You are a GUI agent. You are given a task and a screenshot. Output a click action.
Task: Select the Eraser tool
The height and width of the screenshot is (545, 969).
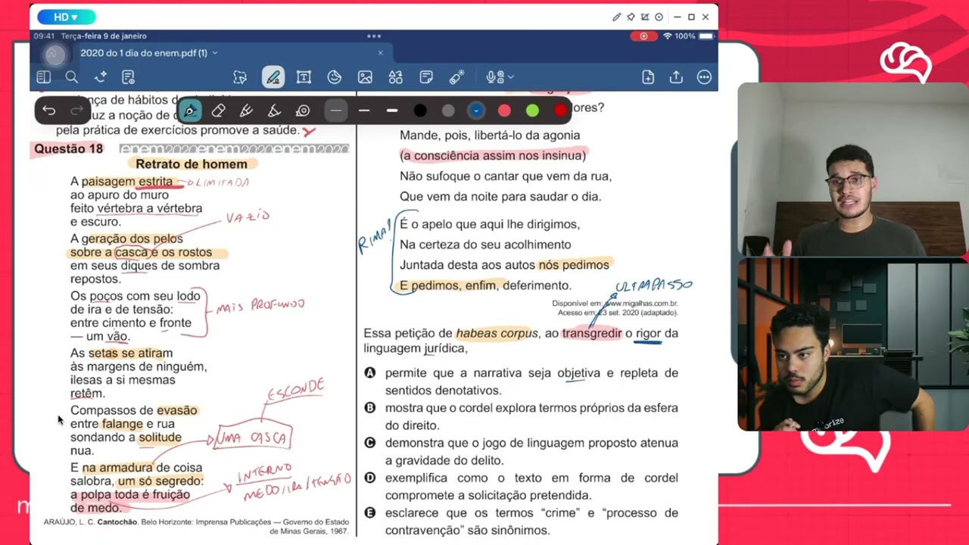pos(219,111)
